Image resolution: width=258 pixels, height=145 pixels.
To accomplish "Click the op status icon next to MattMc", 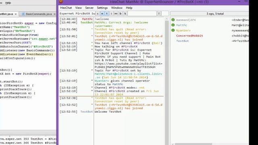I will (173, 25).
